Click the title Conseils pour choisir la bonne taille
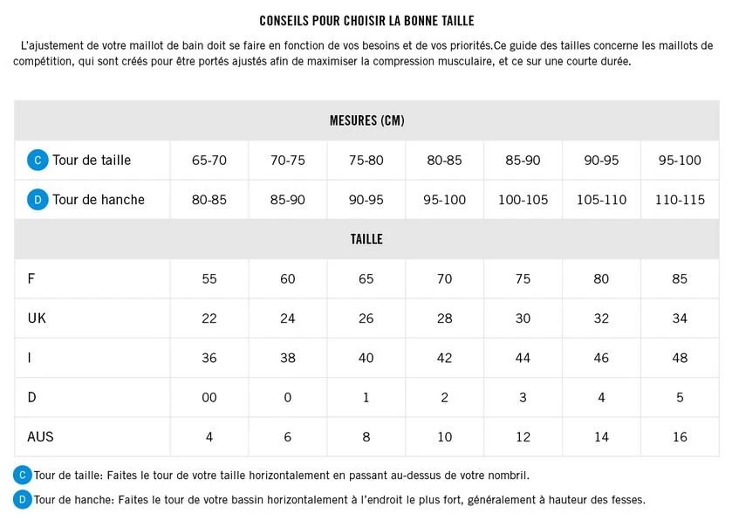 [x=366, y=20]
